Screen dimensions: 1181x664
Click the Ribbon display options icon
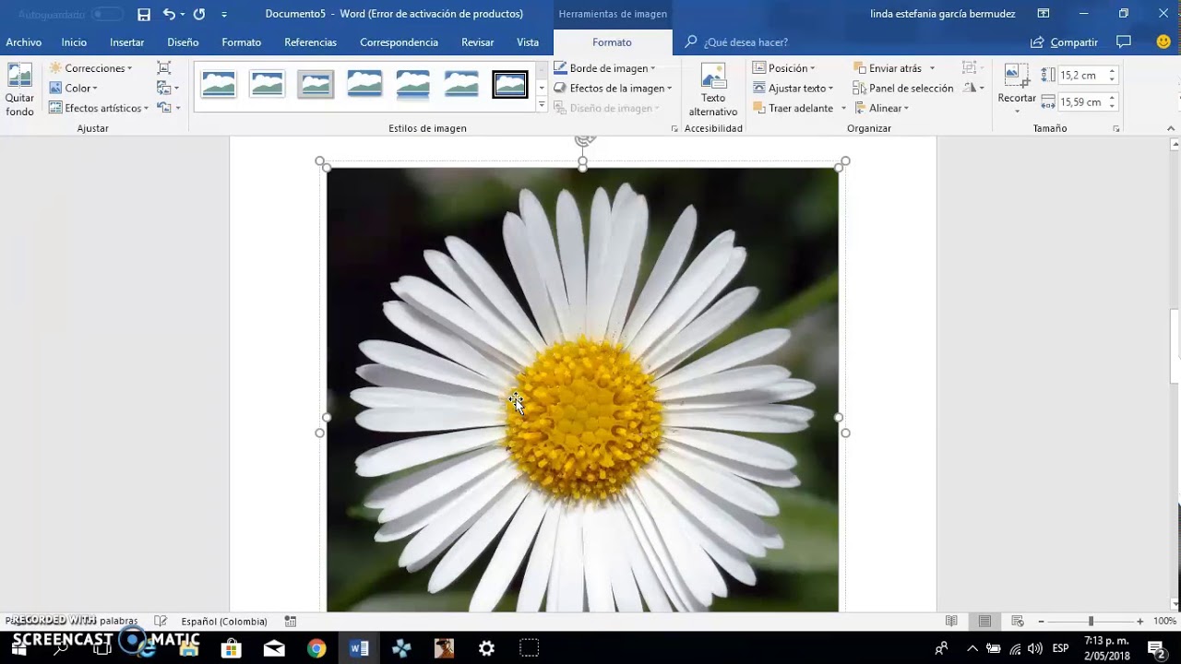pos(1044,14)
